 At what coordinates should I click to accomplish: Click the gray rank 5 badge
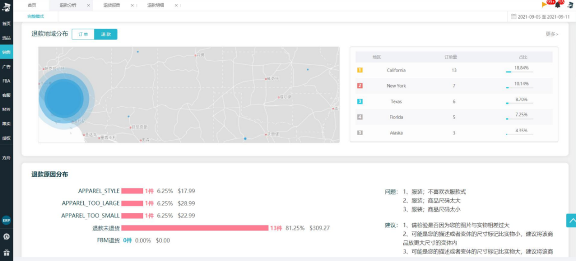coord(360,133)
